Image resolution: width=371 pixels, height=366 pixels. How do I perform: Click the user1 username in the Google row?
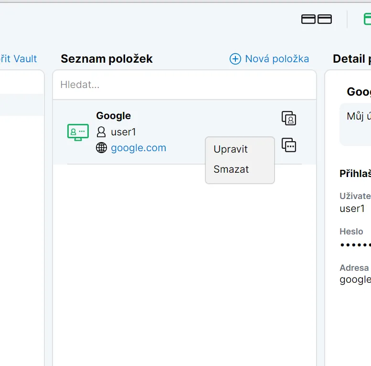coord(123,132)
